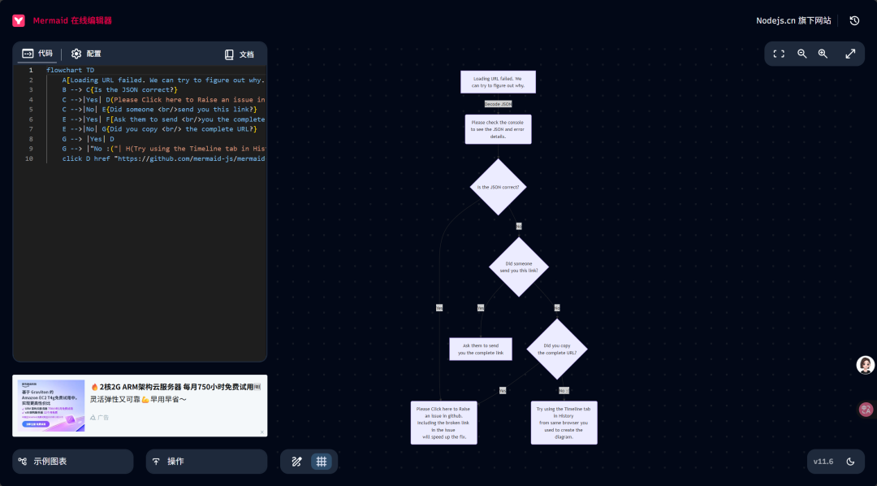Switch to the 代码 tab
Viewport: 877px width, 486px height.
[38, 54]
